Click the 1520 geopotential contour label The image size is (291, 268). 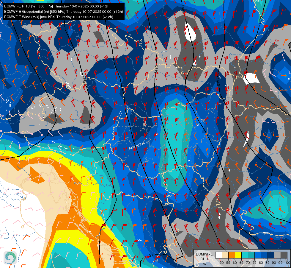(84, 81)
